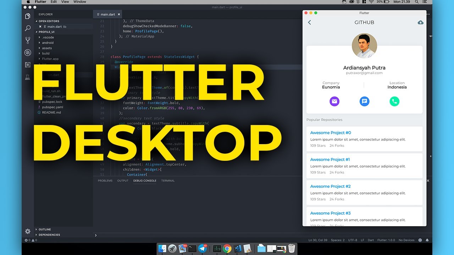Click the Wi-Fi icon in the menu bar

click(371, 2)
